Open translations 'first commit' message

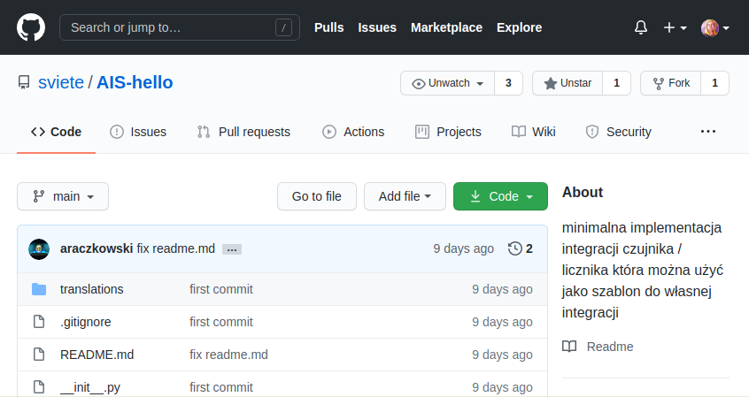click(x=221, y=289)
